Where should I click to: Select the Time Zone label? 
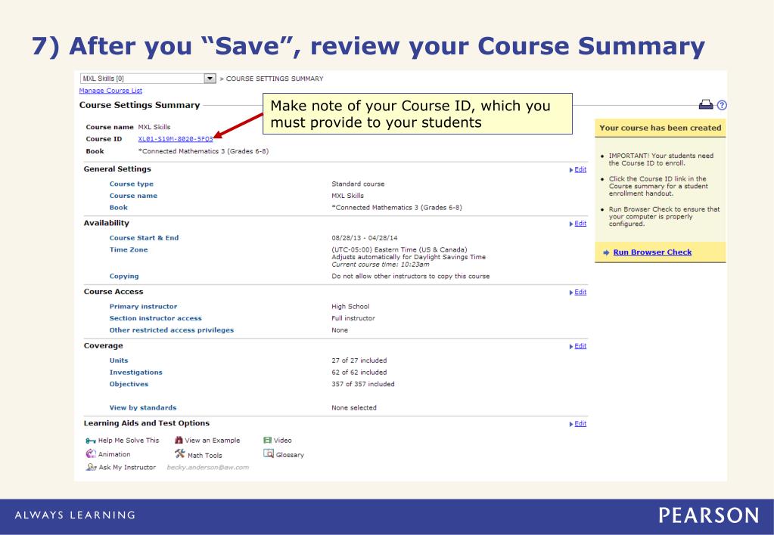coord(129,249)
